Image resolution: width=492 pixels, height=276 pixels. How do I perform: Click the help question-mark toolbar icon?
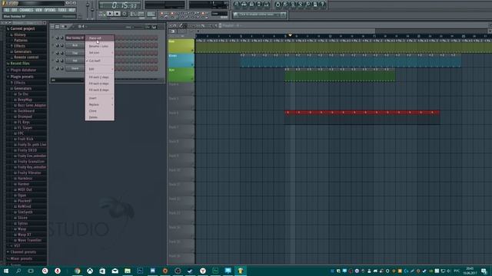(x=323, y=4)
